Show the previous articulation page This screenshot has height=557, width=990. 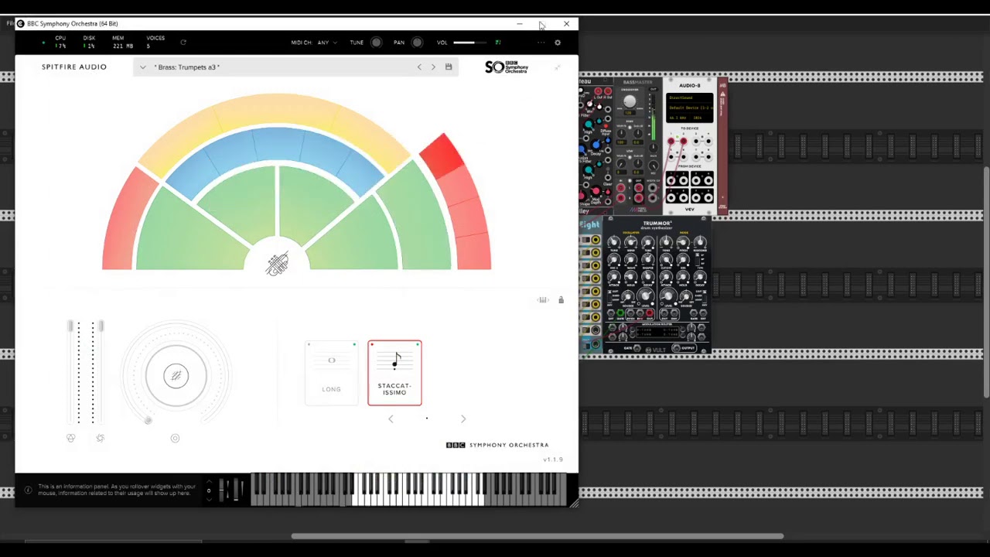[x=391, y=419]
